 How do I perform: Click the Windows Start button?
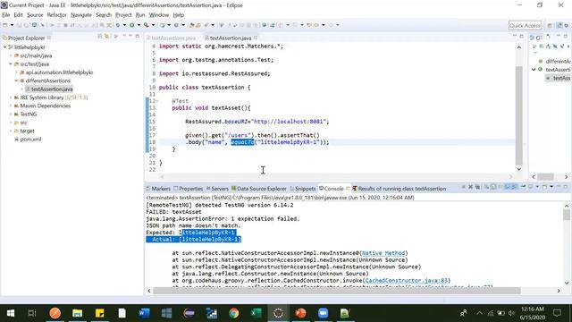(11, 313)
